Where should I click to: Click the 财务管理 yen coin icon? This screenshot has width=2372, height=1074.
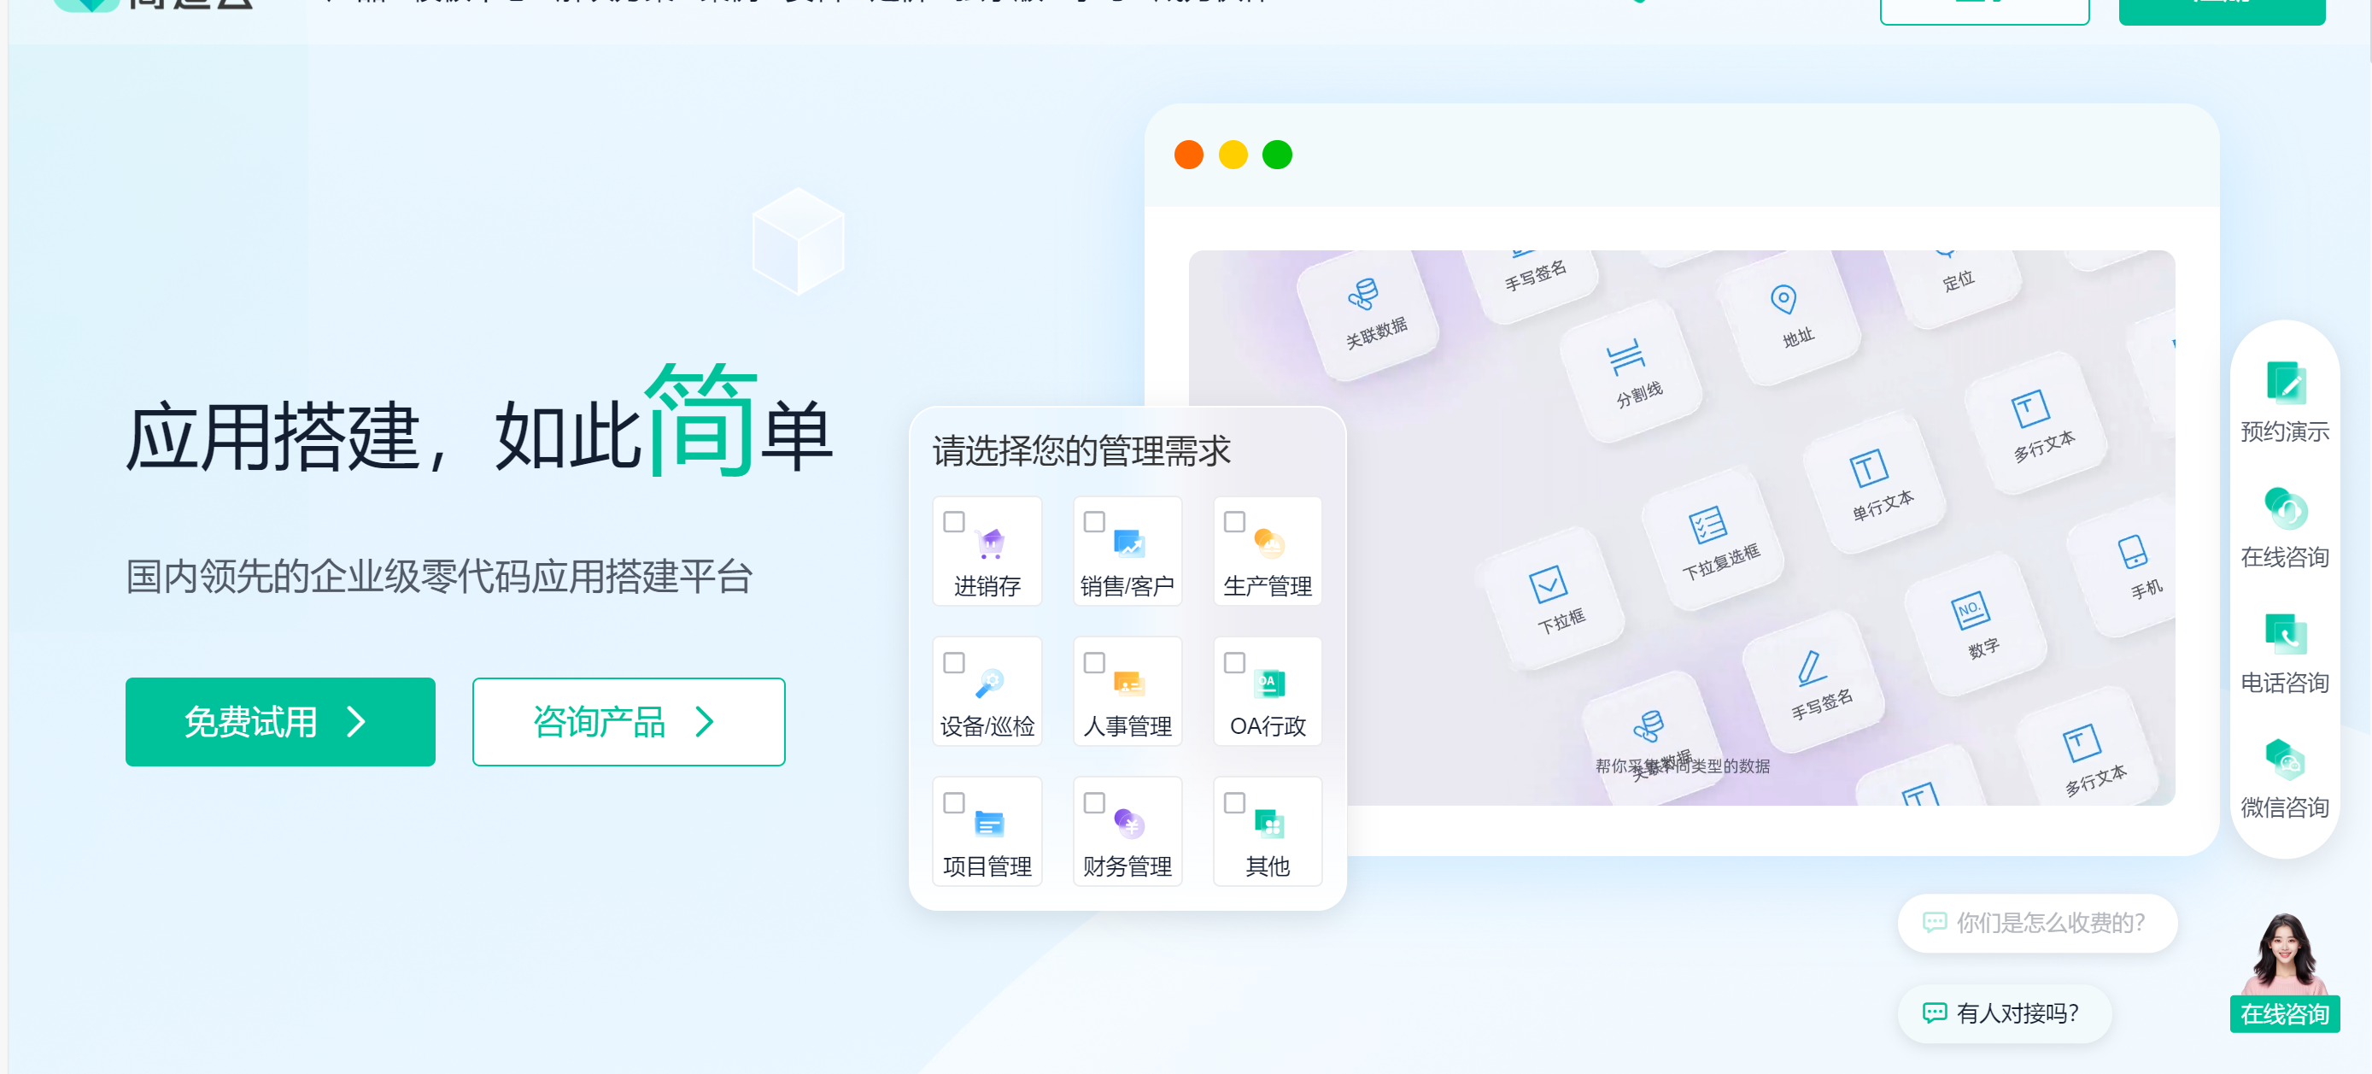(1129, 824)
